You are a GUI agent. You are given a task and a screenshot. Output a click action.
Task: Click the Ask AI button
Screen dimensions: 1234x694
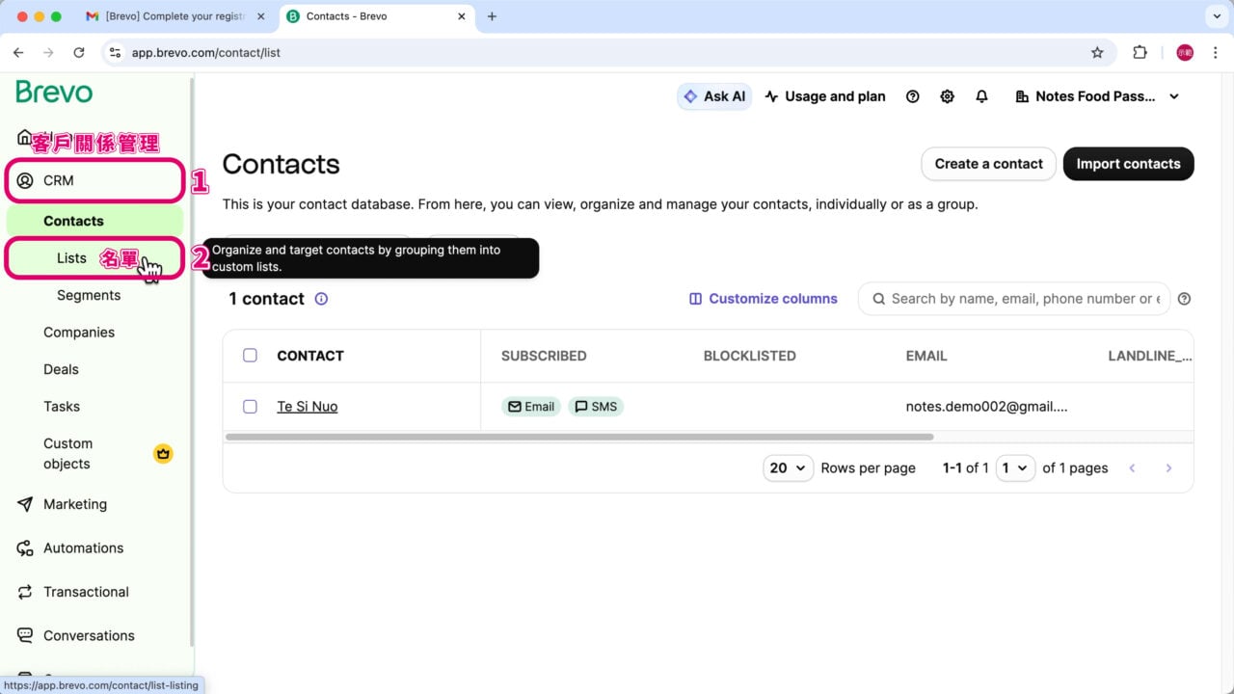pyautogui.click(x=714, y=96)
